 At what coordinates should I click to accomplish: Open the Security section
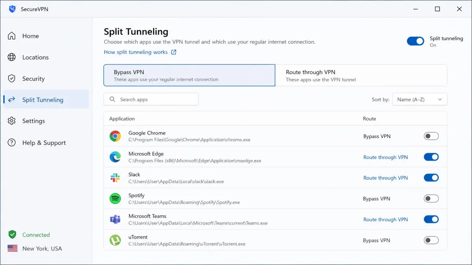point(46,79)
